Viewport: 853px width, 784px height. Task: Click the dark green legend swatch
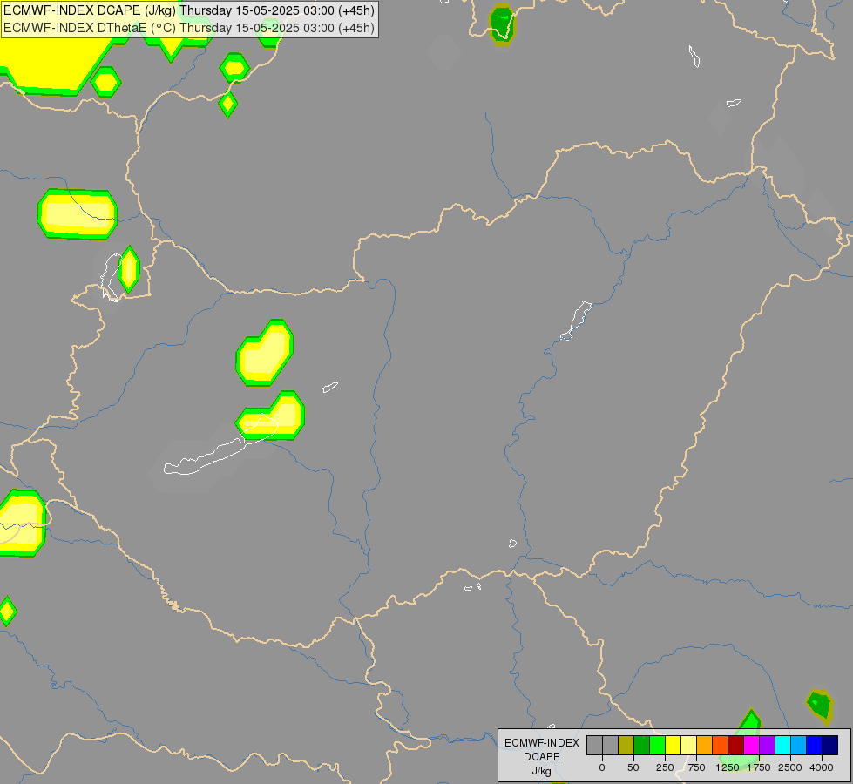click(642, 746)
